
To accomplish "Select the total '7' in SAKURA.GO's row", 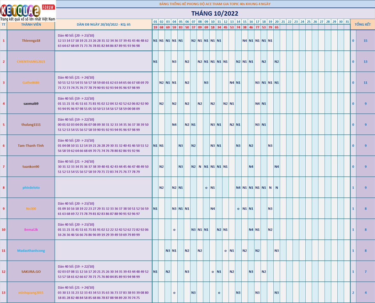I will coord(366,271).
